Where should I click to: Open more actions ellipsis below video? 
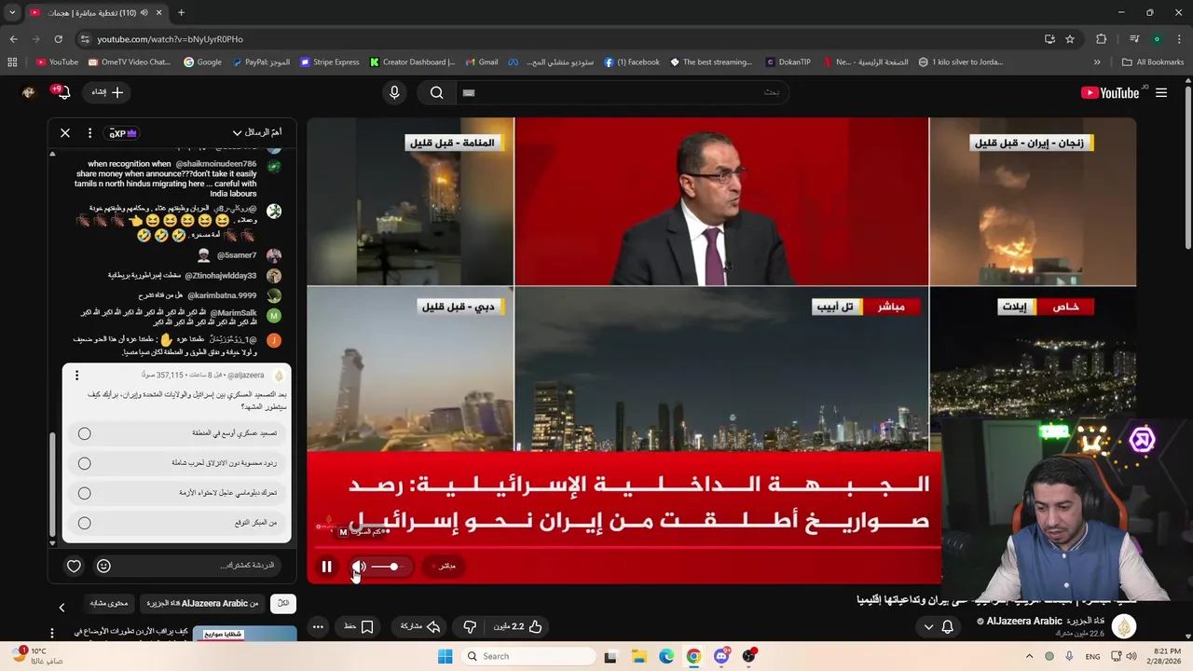[x=318, y=627]
